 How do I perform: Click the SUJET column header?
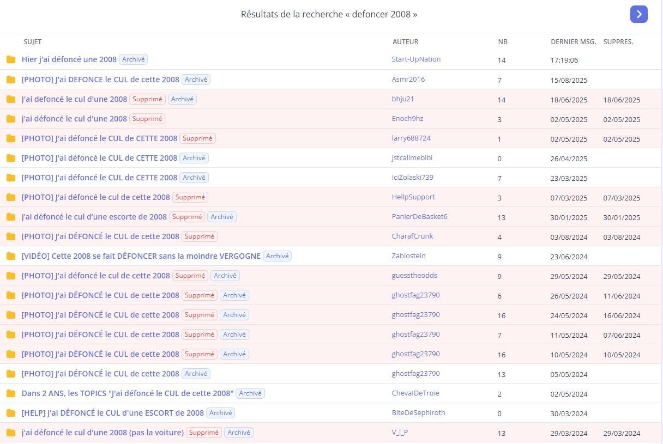tap(33, 42)
